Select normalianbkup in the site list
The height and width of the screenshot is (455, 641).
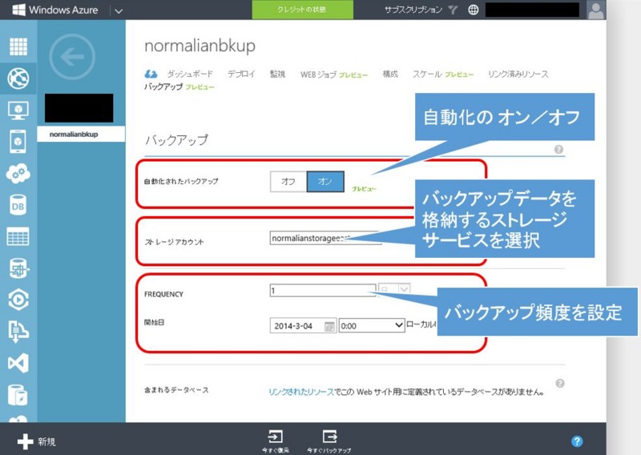[x=81, y=134]
